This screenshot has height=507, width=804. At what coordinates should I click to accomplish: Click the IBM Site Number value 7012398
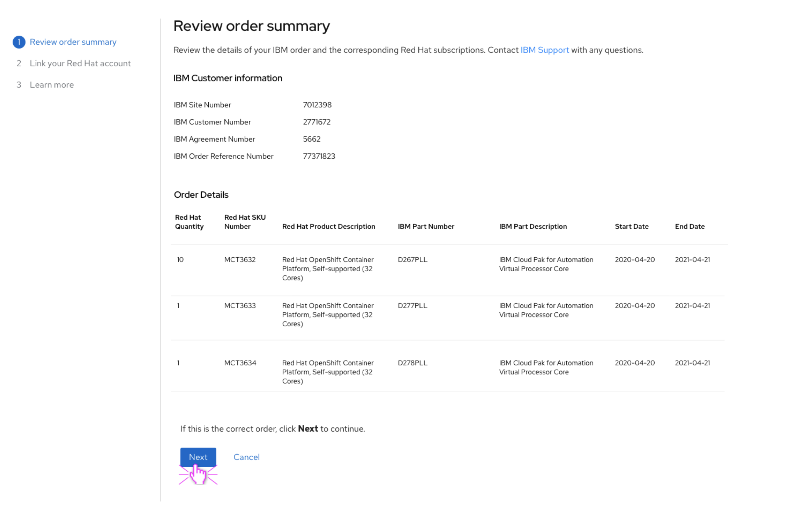[317, 105]
